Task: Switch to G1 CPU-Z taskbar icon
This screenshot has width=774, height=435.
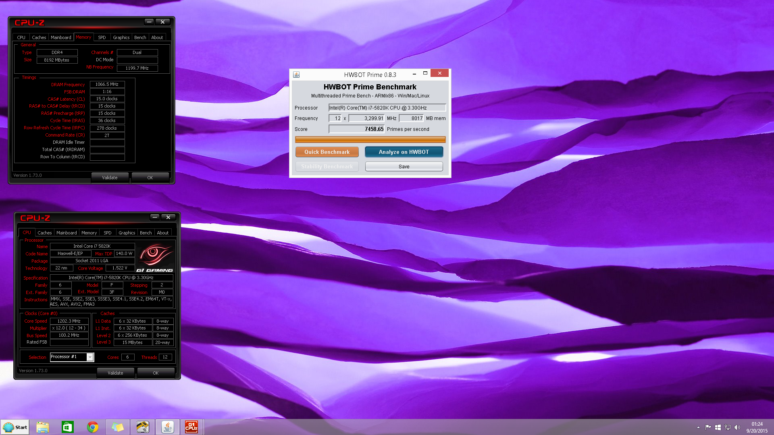Action: (191, 427)
